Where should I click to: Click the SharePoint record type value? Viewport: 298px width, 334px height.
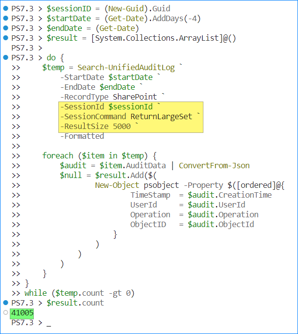135,97
